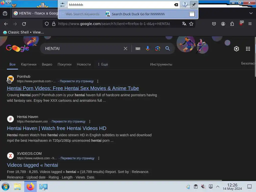This screenshot has width=256, height=192.
Task: Open the Firefox hamburger menu
Action: click(x=250, y=24)
